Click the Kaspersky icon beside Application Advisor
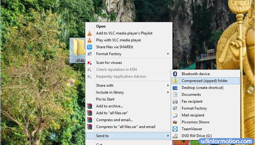Screen dimensions: 255x145 (90, 76)
